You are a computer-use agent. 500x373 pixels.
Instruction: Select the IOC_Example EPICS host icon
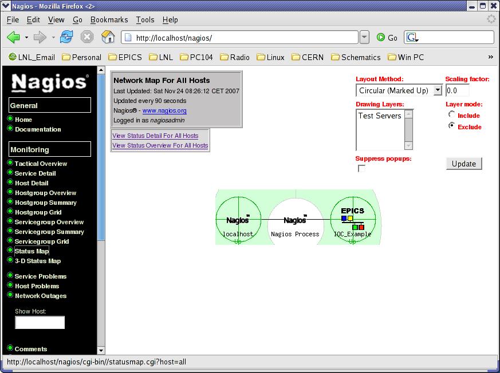point(353,219)
